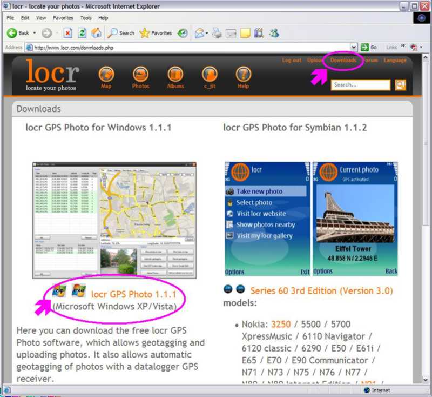Screen dimensions: 432x397
Task: Expand the address bar URL dropdown
Action: [354, 48]
